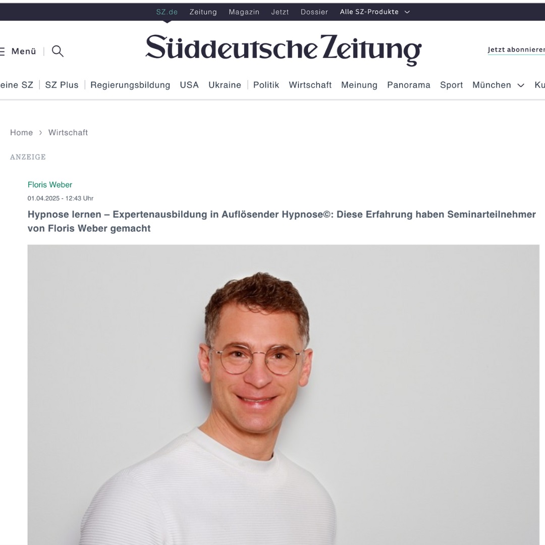Image resolution: width=545 pixels, height=545 pixels.
Task: Select SZ.de in the top bar
Action: click(167, 12)
